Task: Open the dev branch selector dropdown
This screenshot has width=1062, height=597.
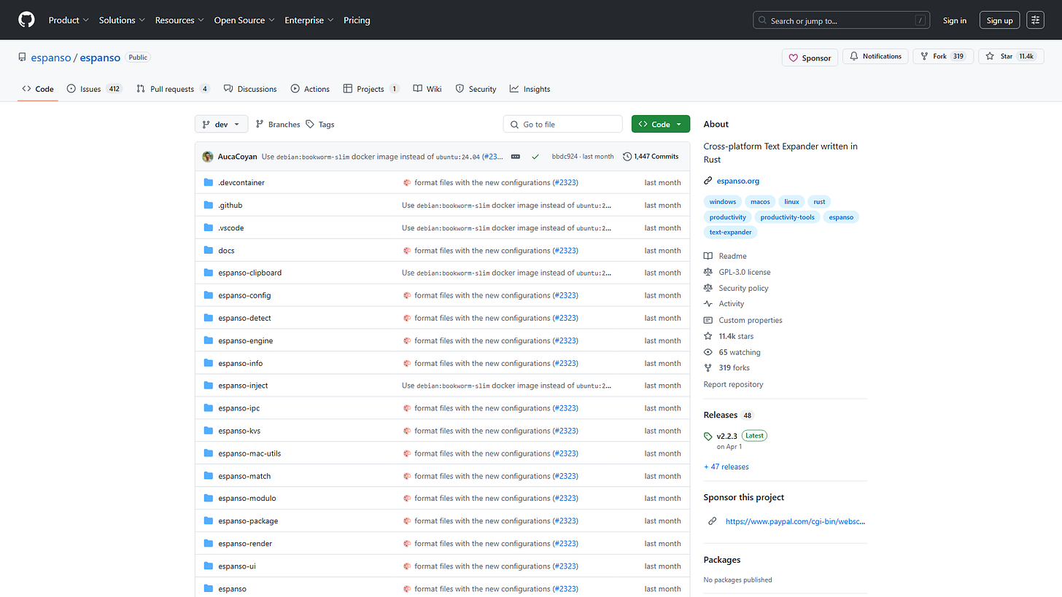Action: pos(222,125)
